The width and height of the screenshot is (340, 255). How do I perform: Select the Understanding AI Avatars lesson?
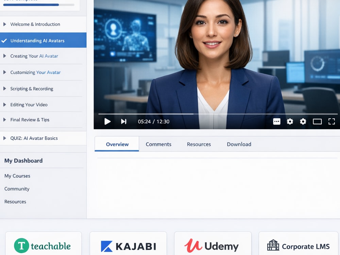tap(43, 40)
